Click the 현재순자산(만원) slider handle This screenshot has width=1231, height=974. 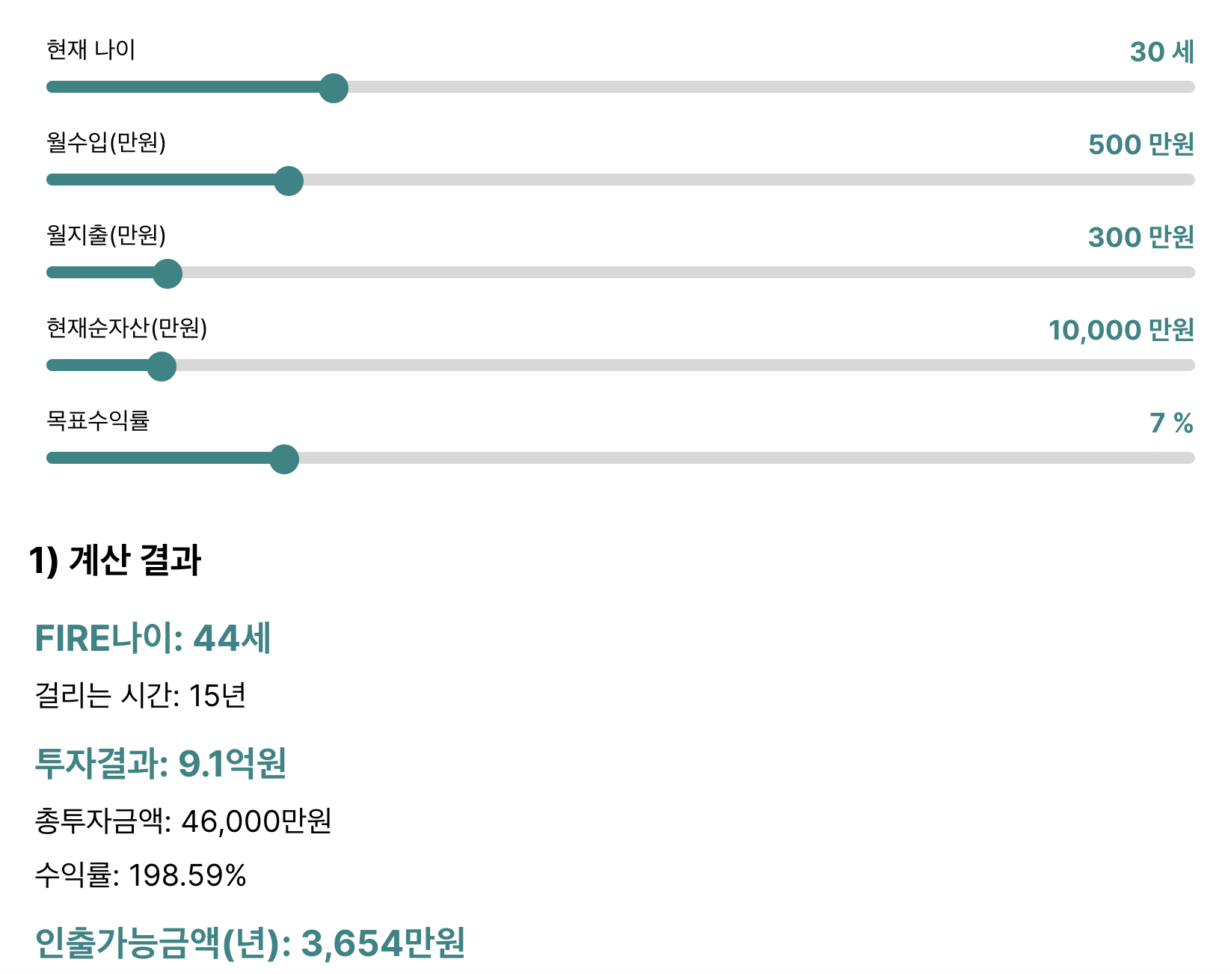coord(162,366)
